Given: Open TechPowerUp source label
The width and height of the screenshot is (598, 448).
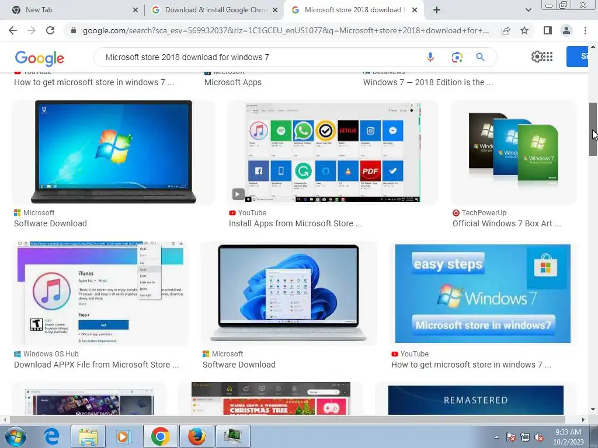Looking at the screenshot, I should pyautogui.click(x=484, y=213).
